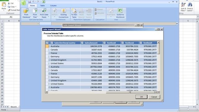Image resolution: width=199 pixels, height=112 pixels.
Task: Click Cut in Excel clipboard group
Action: [11, 3]
